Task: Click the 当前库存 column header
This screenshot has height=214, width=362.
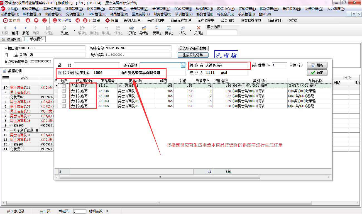Action: pos(202,81)
